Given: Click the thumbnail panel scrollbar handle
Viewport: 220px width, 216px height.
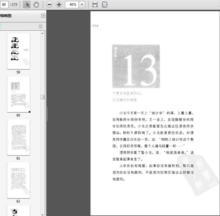Looking at the screenshot, I should point(43,97).
